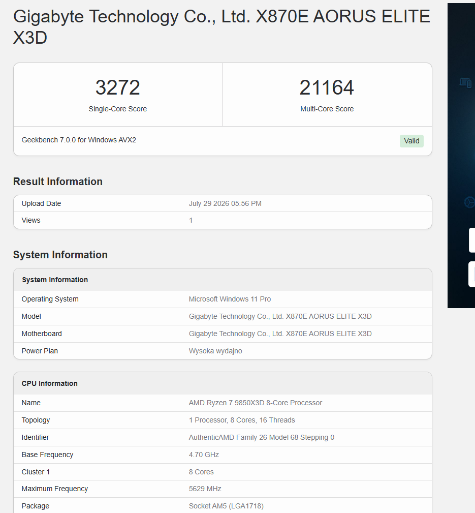Click the AMD Ryzen 7 9850X3D 8-Core Processor value

point(256,403)
